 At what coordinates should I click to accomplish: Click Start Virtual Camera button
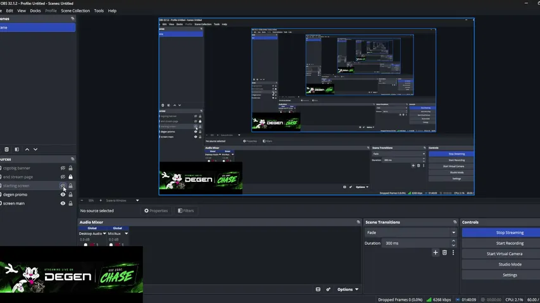(501, 254)
